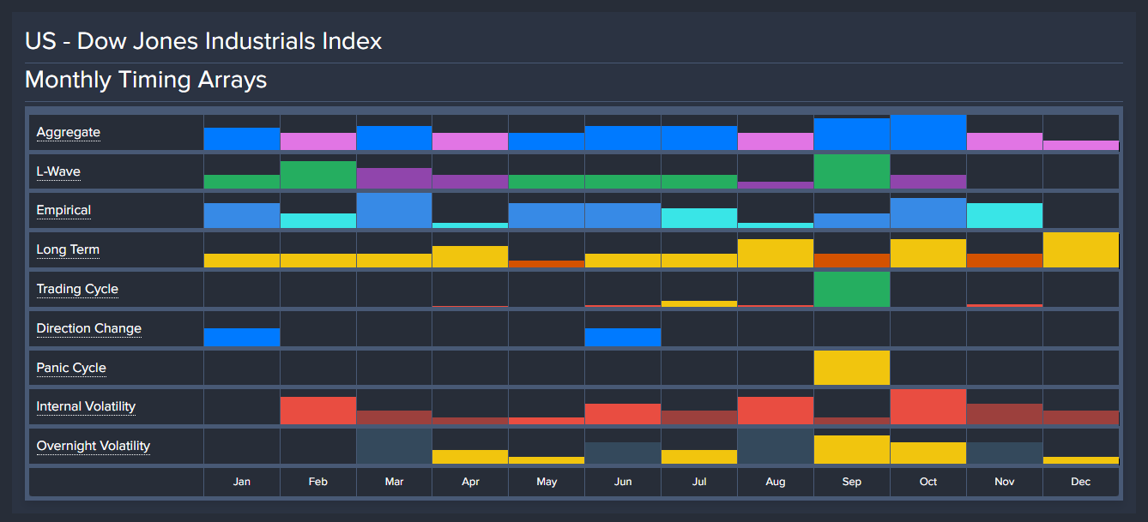Click the pink Aggregate bar in Dec
1148x522 pixels.
[x=1081, y=145]
